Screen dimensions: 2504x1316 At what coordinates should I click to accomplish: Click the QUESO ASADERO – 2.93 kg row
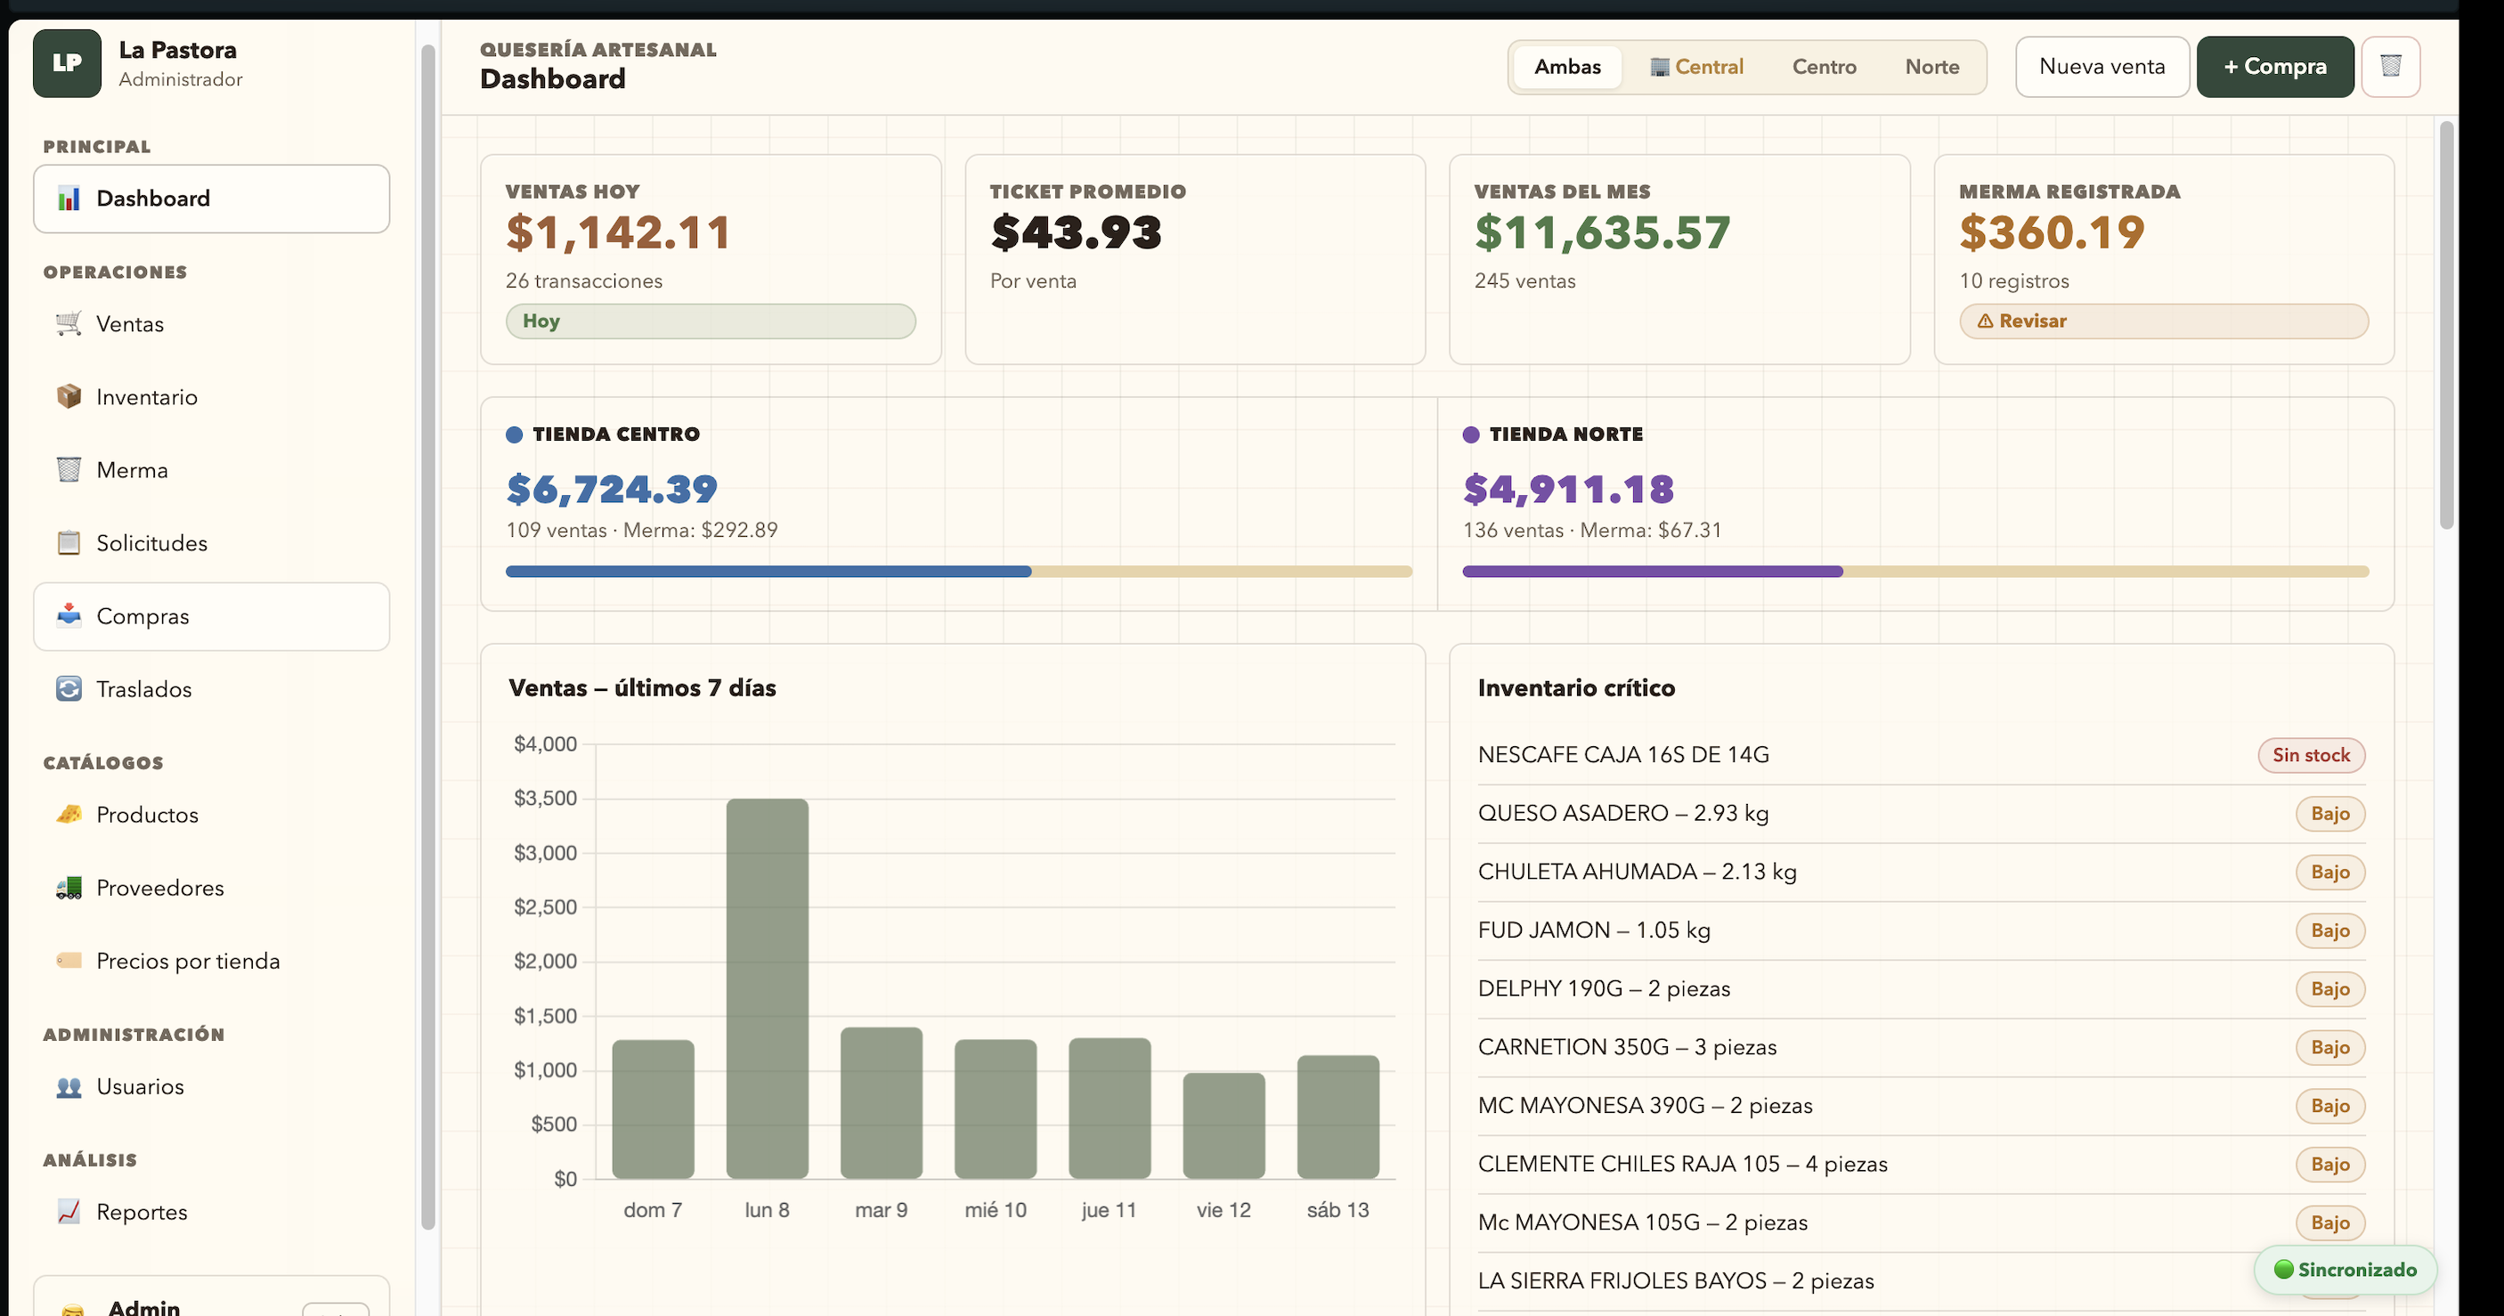(1921, 814)
